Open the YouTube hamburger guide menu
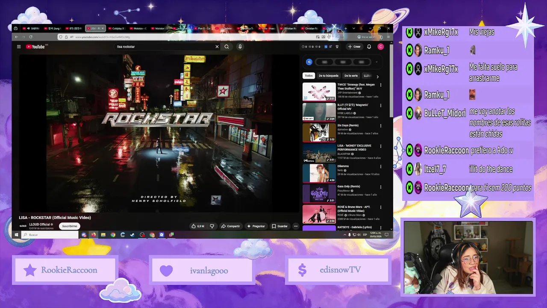The image size is (547, 308). (19, 47)
